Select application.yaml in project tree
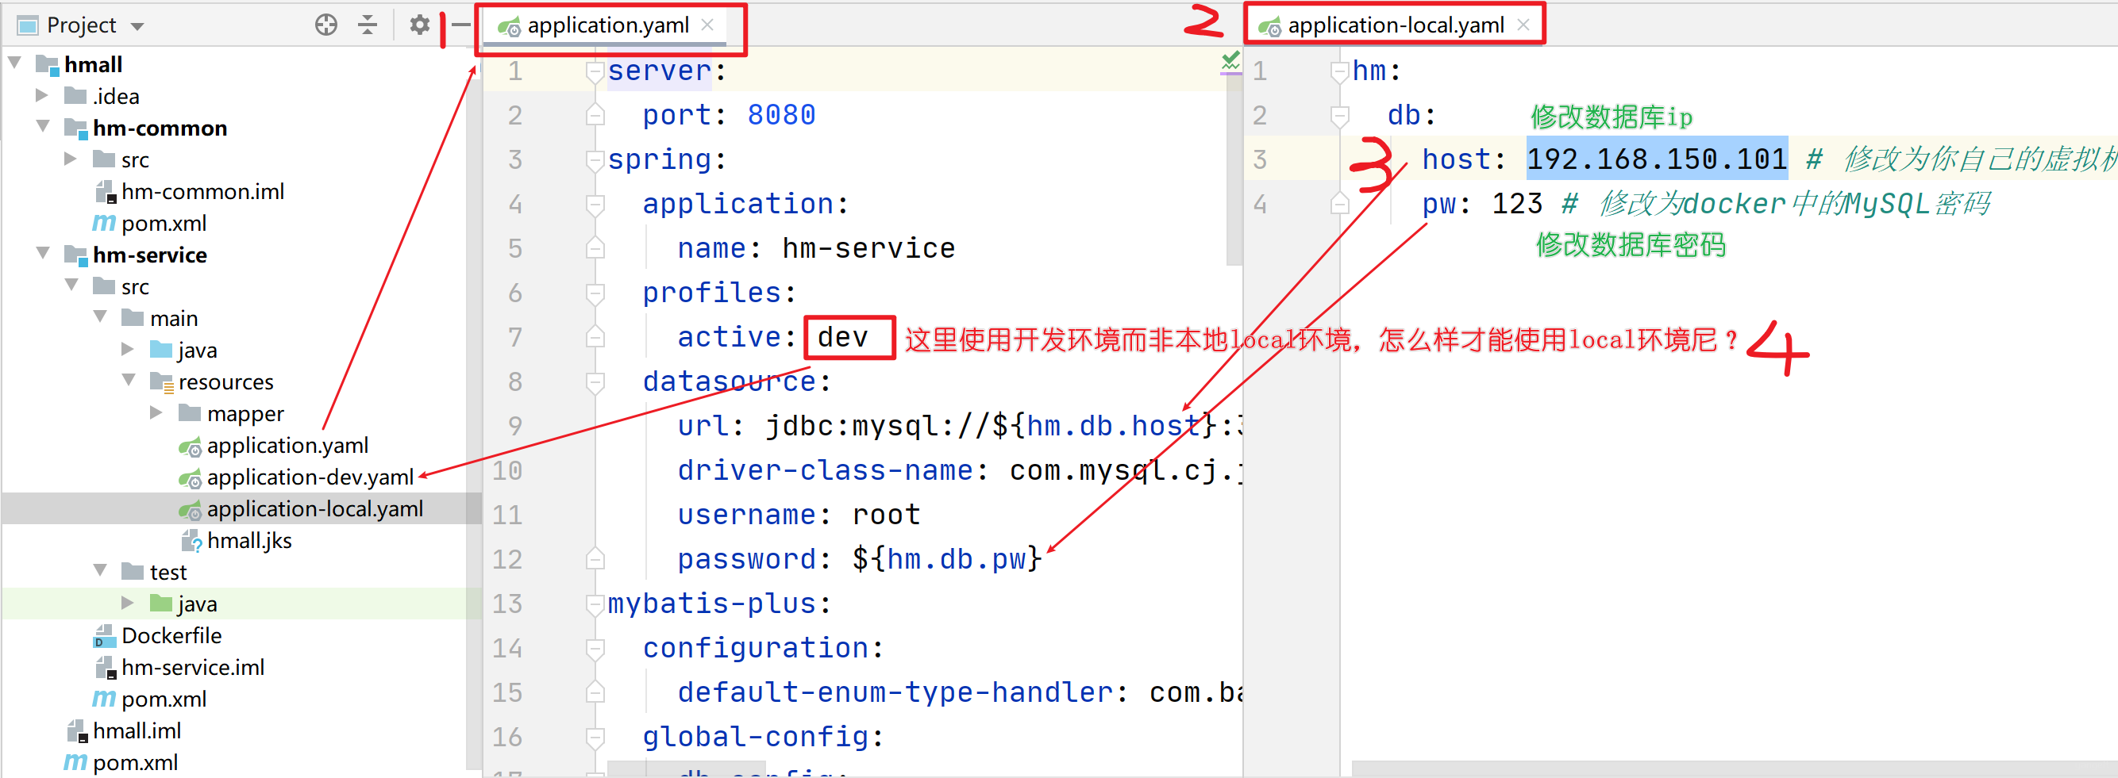Screen dimensions: 2118x778 287,445
